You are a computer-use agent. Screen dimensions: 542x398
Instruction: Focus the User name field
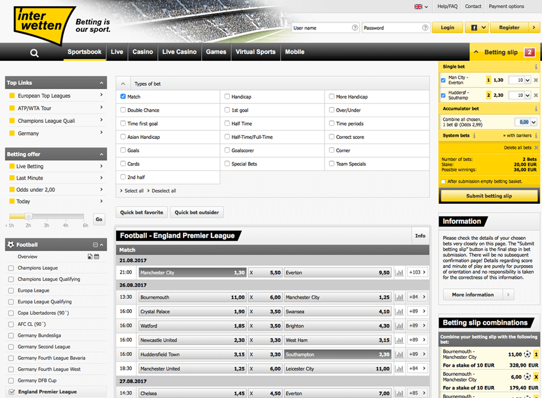[325, 28]
